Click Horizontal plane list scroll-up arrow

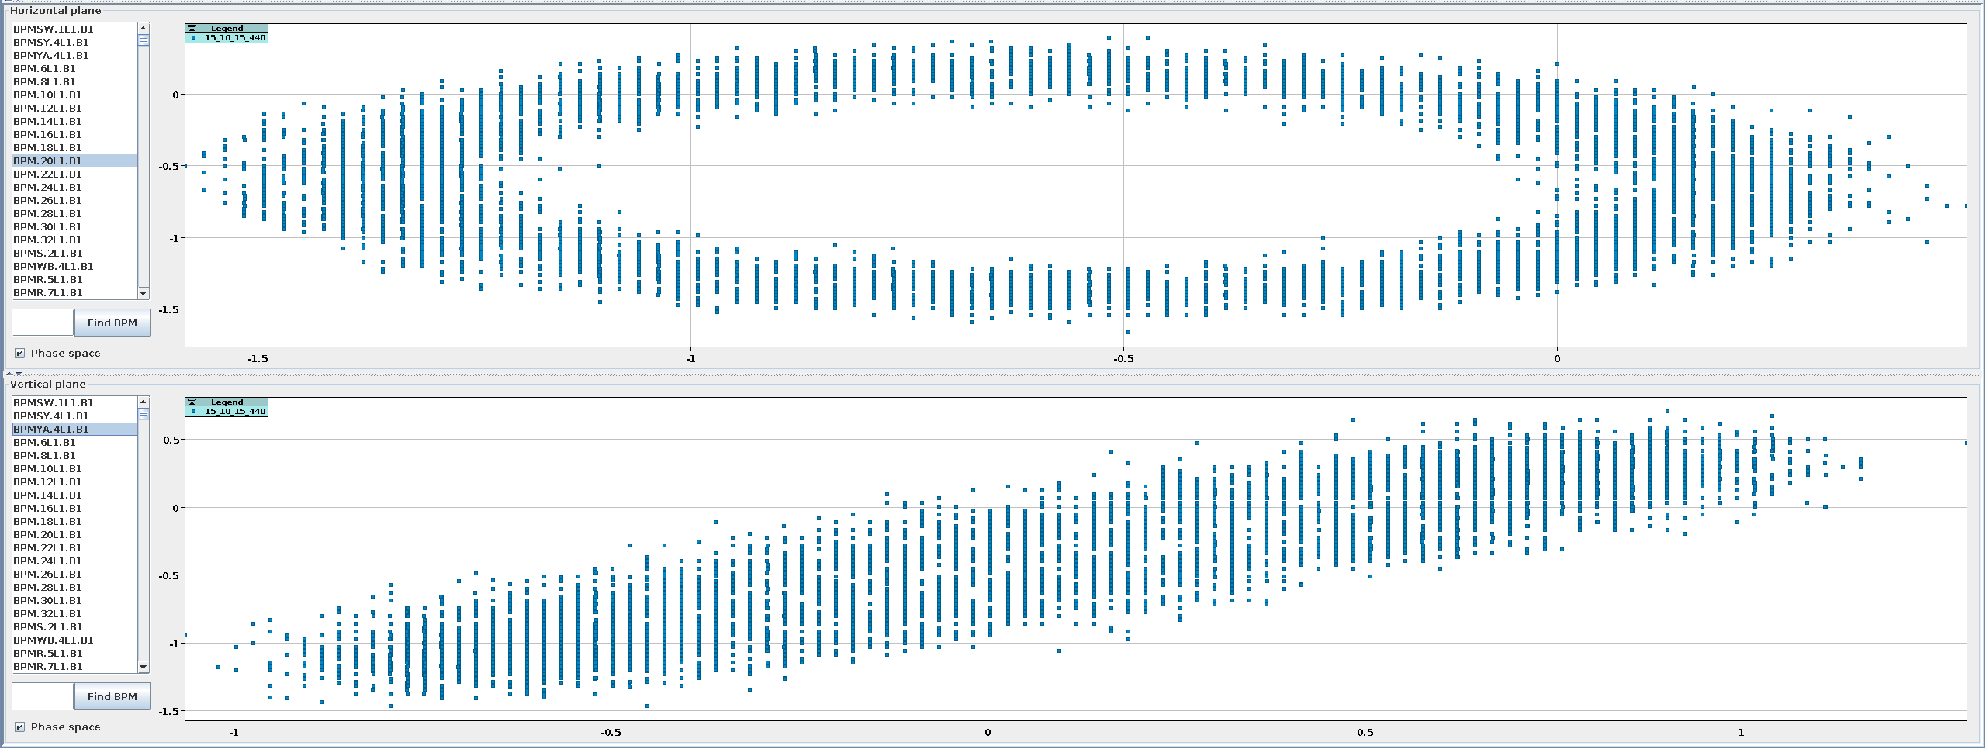point(143,28)
